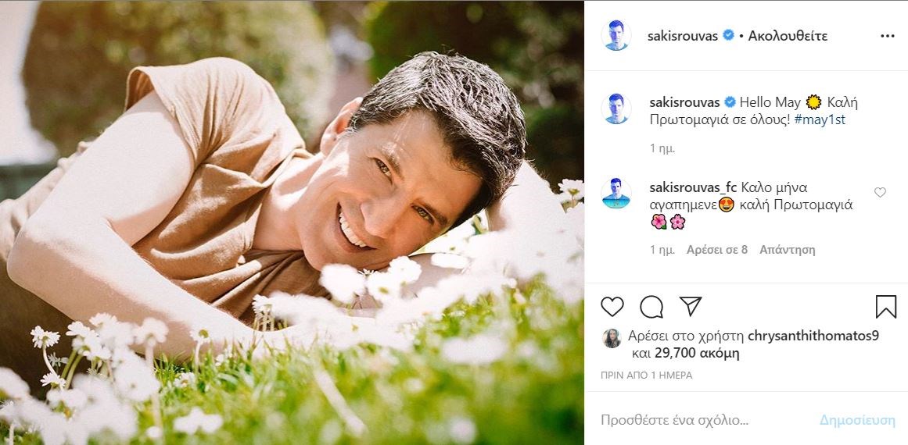Reply to comment via Απάντηση
This screenshot has height=445, width=908.
(x=788, y=250)
